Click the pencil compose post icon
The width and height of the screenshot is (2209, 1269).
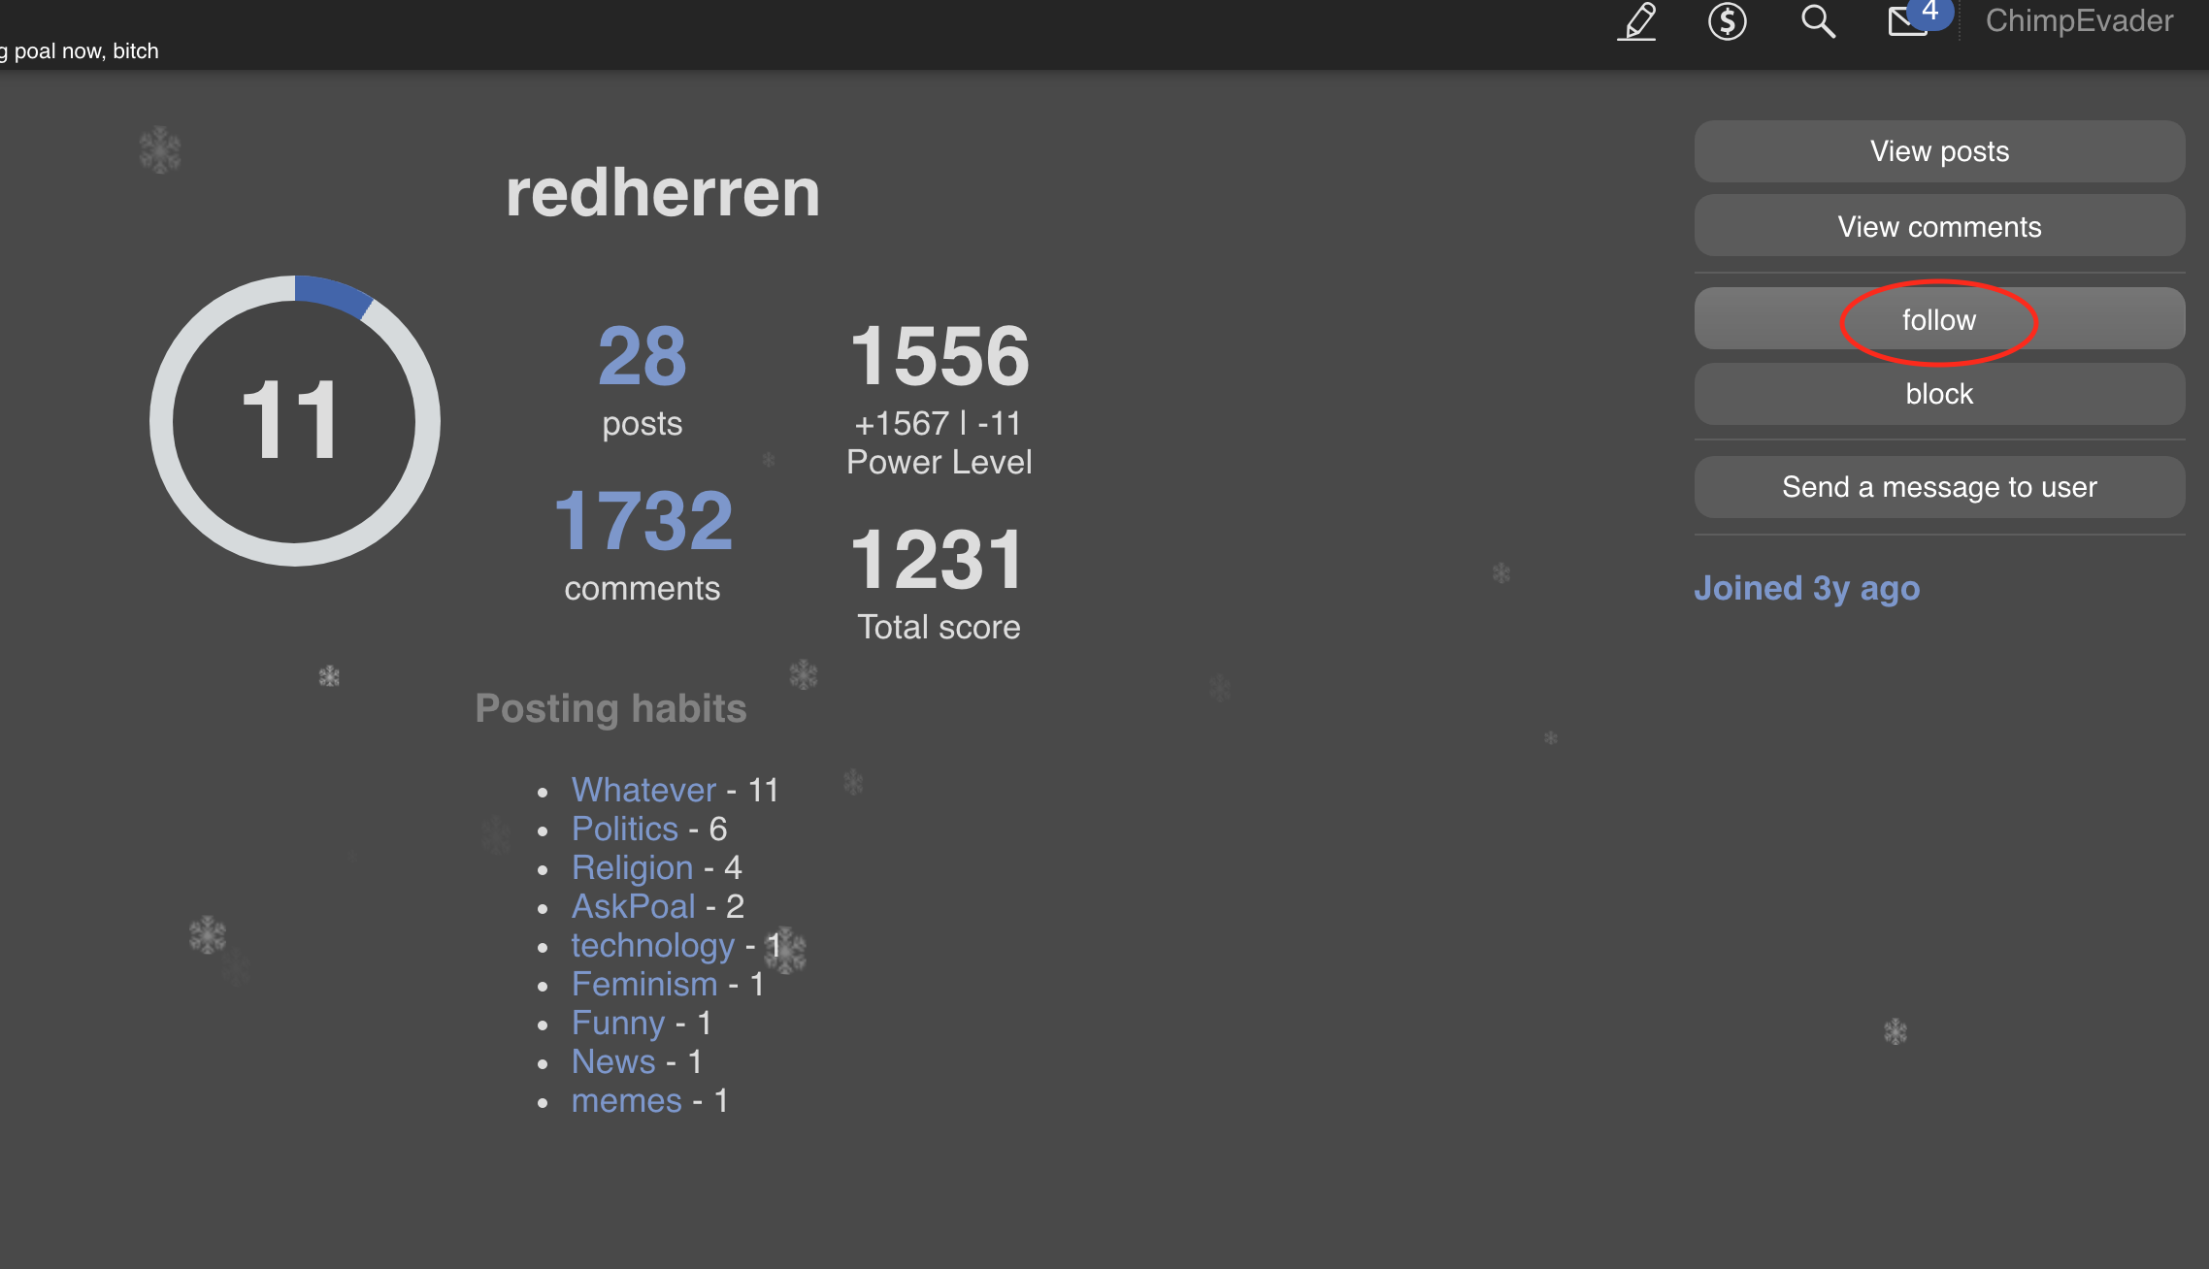(1637, 21)
